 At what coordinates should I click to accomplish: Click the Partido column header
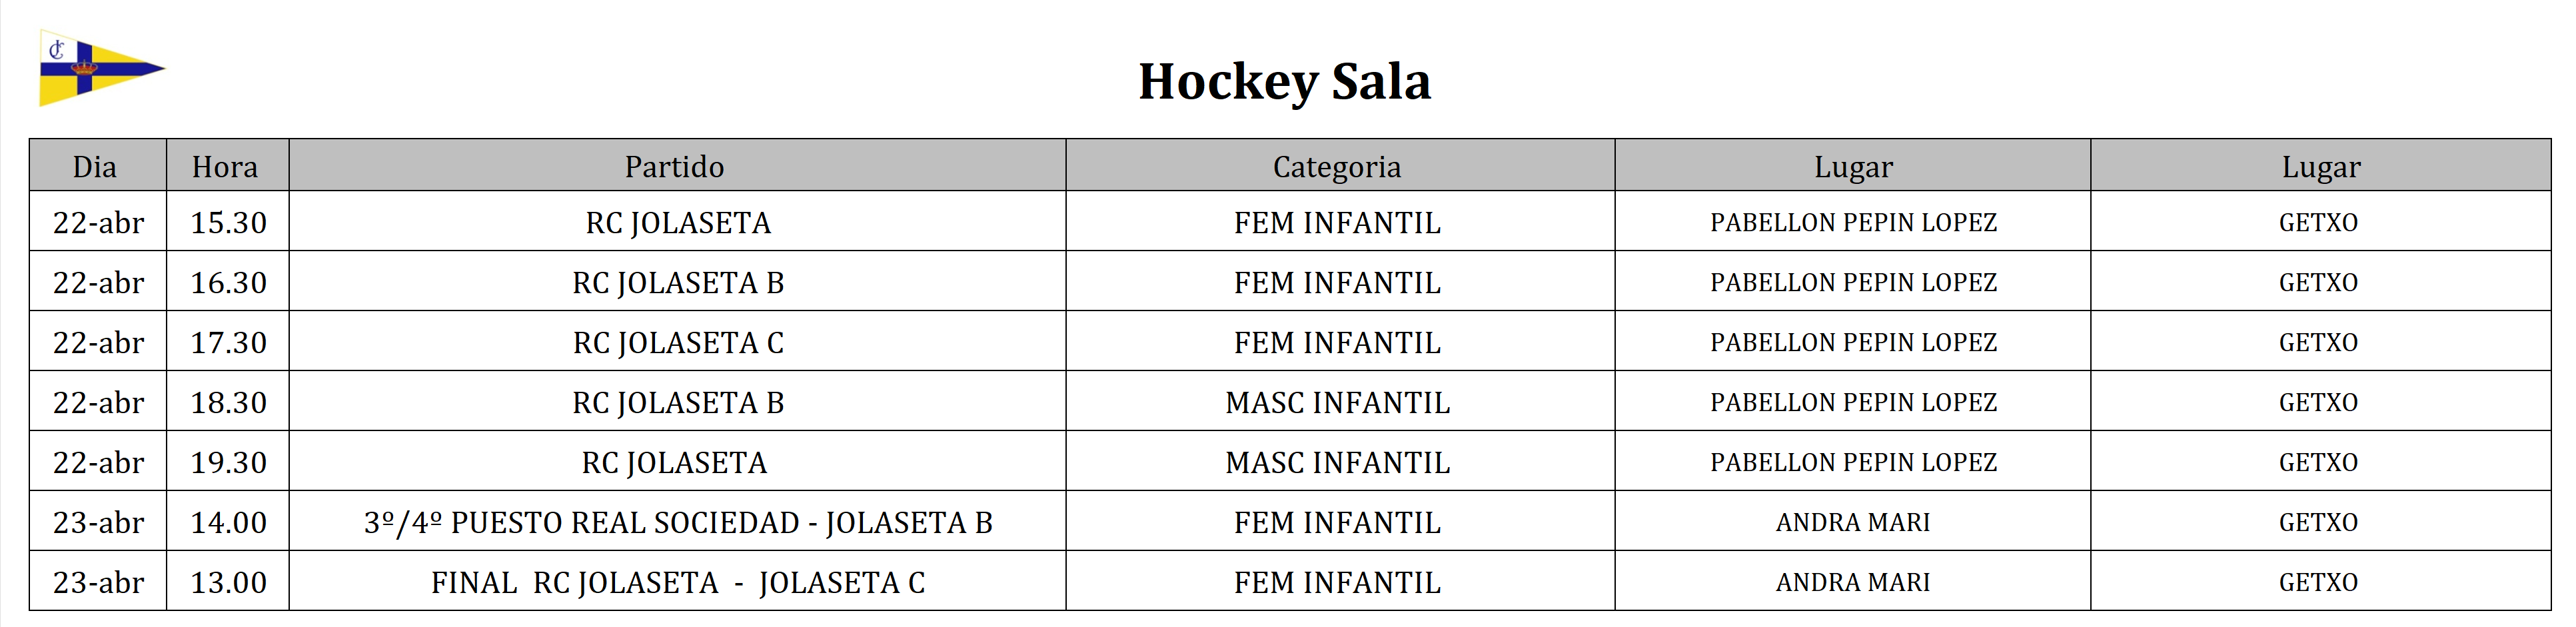(x=675, y=166)
